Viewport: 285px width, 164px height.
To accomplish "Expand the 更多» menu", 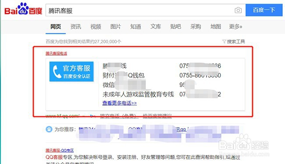I will coord(235,27).
